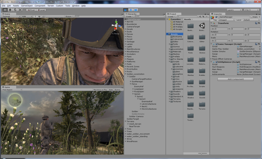Click the Position X input field
The width and height of the screenshot is (262, 159).
pos(221,29)
